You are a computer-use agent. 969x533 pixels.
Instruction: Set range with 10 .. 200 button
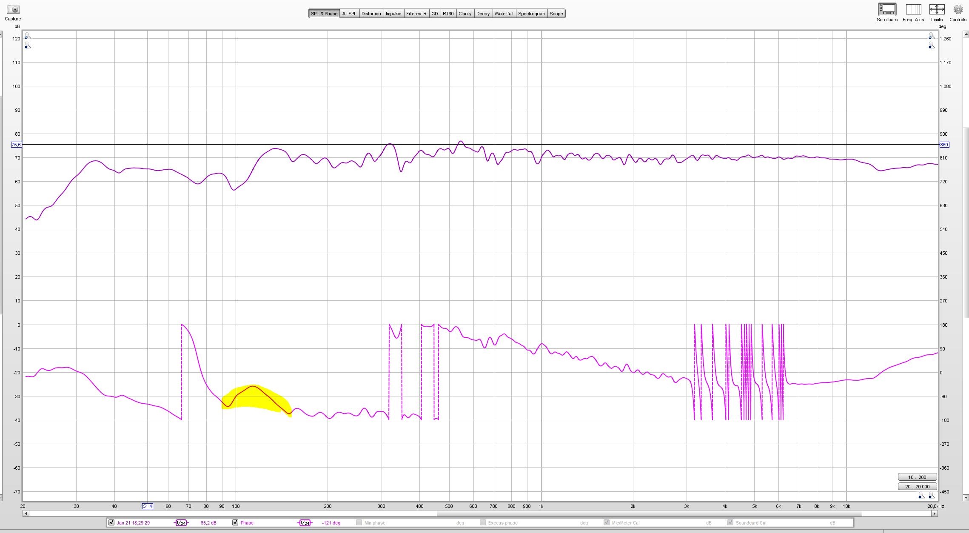click(x=917, y=477)
